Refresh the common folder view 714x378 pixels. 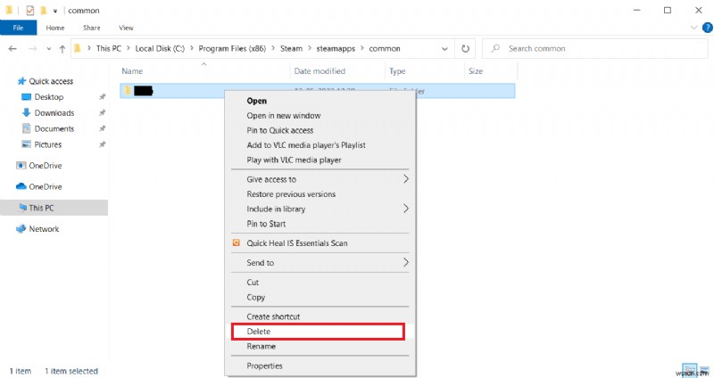point(465,48)
